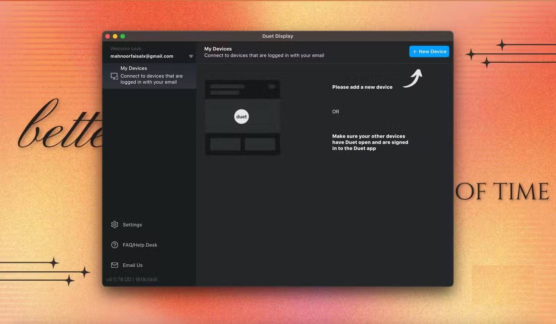Screen dimensions: 556x324
Task: Click the "Please add a new device" text
Action: [362, 87]
